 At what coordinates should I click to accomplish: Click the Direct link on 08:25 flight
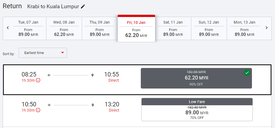114,80
